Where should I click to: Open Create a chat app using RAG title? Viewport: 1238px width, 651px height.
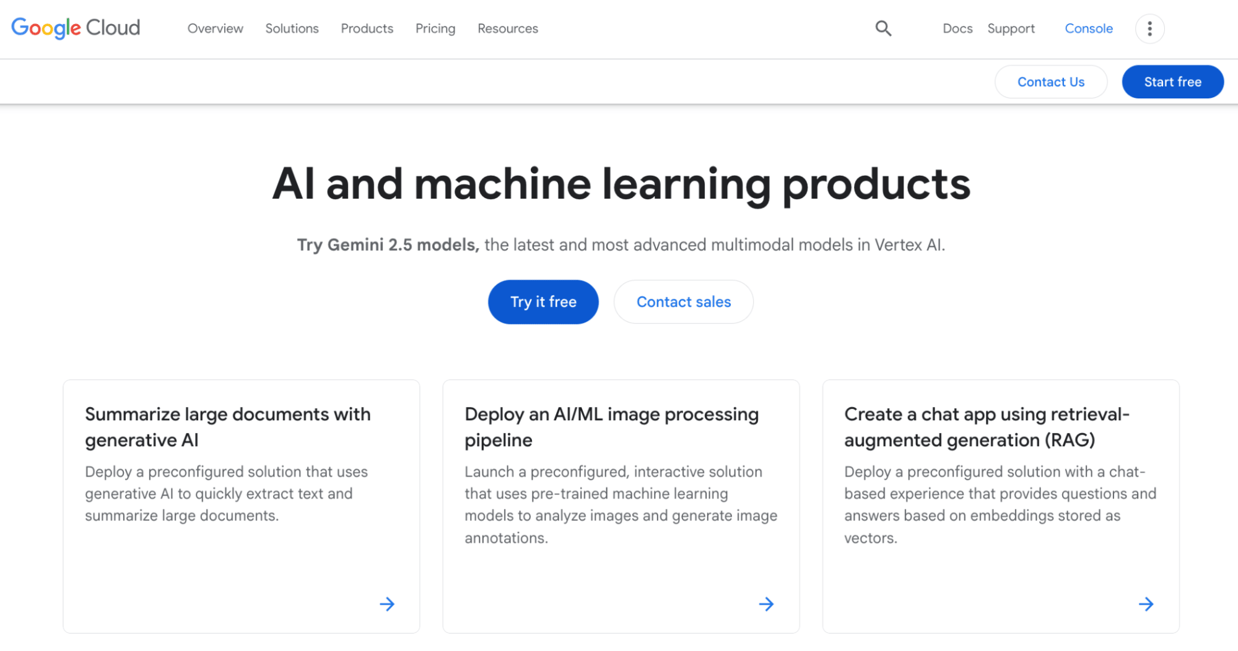pyautogui.click(x=987, y=427)
